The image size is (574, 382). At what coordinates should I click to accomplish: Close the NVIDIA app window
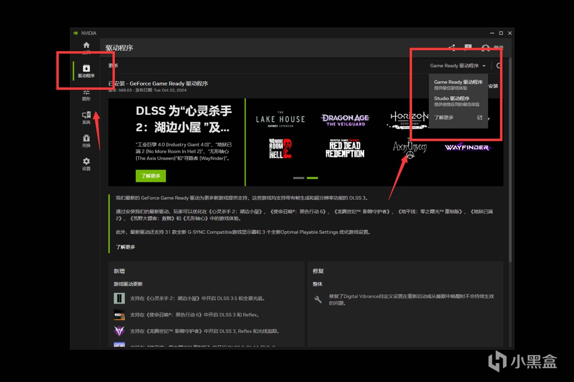509,33
